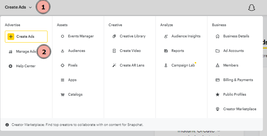Viewport: 267px width, 136px height.
Task: Click the Catalogs shopping cart icon
Action: click(63, 95)
